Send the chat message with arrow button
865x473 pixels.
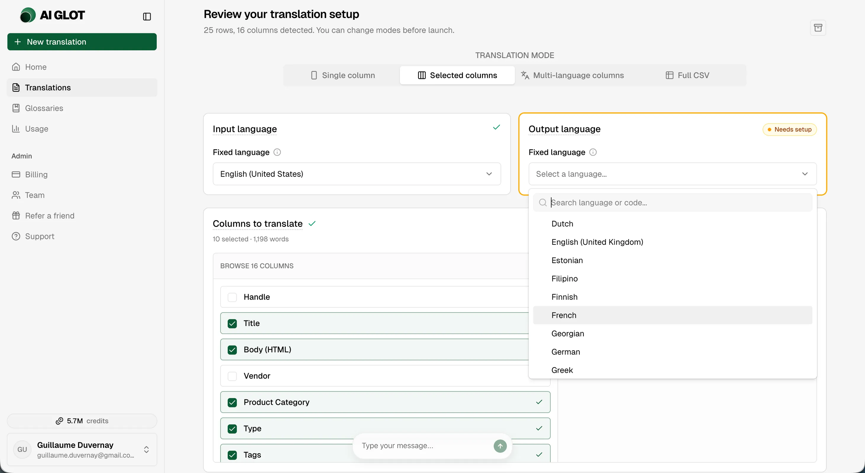(500, 446)
